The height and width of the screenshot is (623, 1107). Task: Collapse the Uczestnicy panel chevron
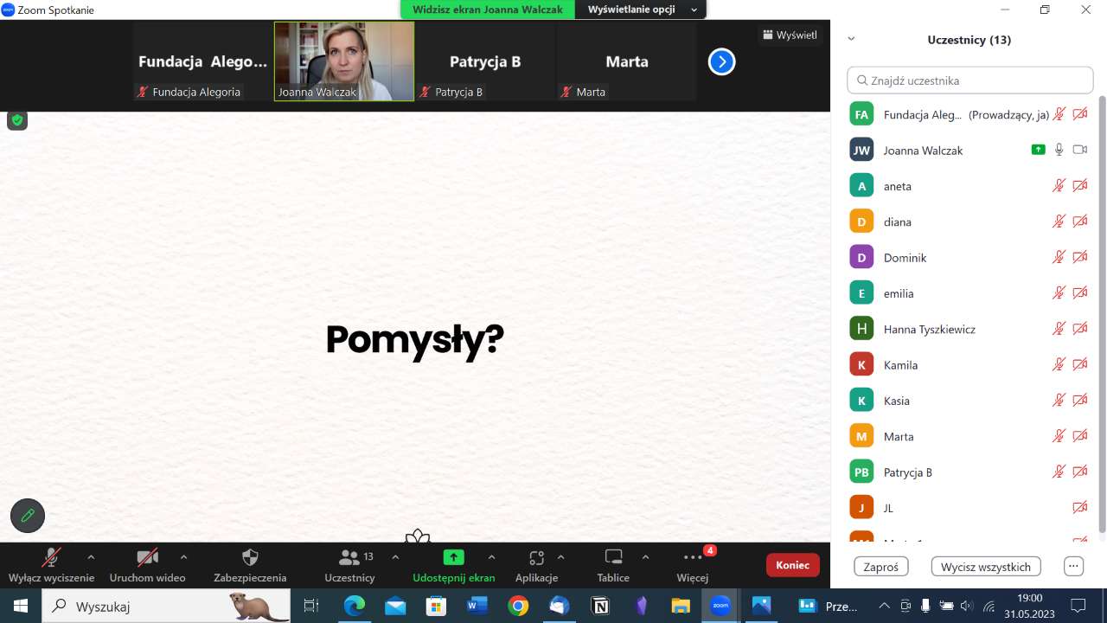point(851,39)
